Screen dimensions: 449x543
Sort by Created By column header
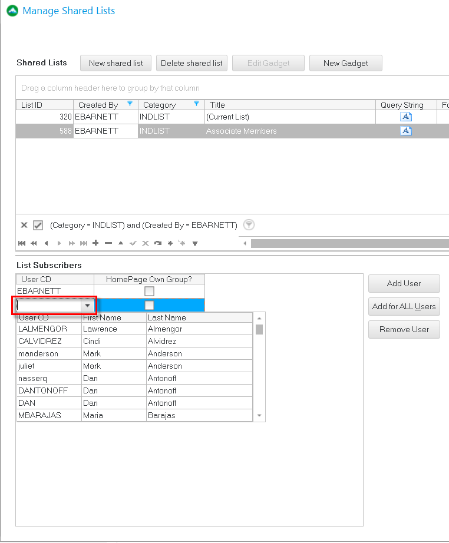(x=105, y=105)
